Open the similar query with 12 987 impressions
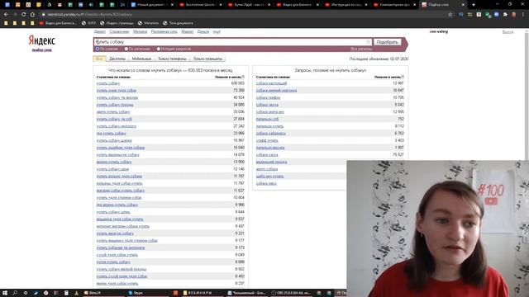 [271, 83]
